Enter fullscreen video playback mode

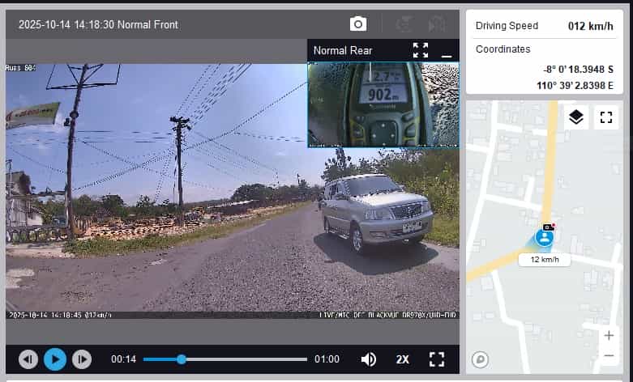click(x=437, y=359)
